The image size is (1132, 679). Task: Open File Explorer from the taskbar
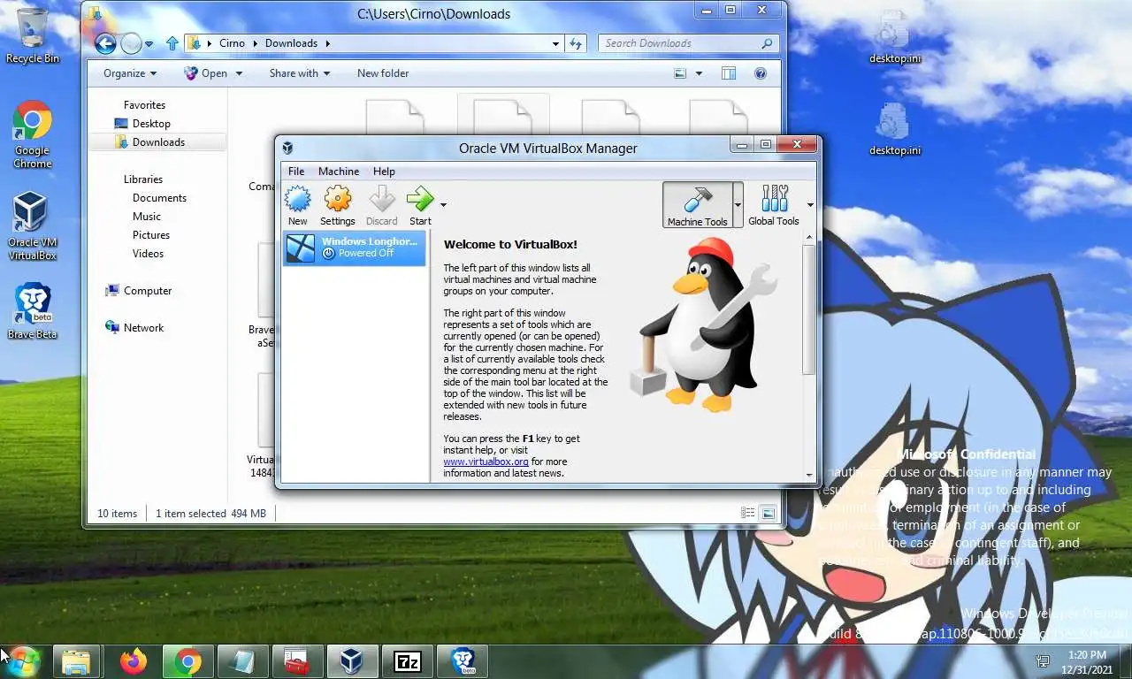pyautogui.click(x=77, y=661)
